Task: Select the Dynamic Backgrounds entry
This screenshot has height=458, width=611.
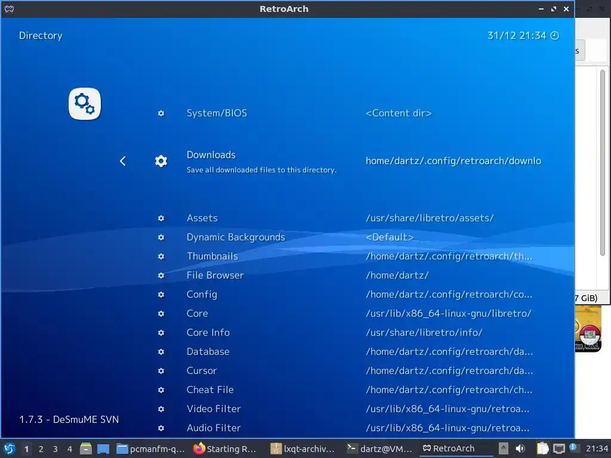Action: tap(236, 237)
